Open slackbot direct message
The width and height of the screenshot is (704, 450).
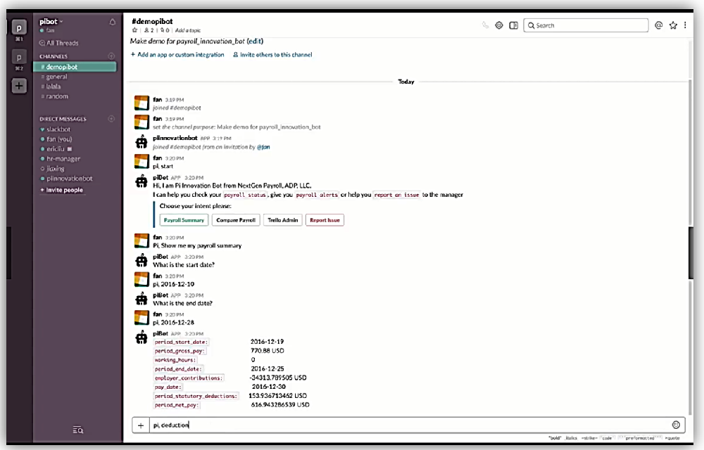point(58,129)
